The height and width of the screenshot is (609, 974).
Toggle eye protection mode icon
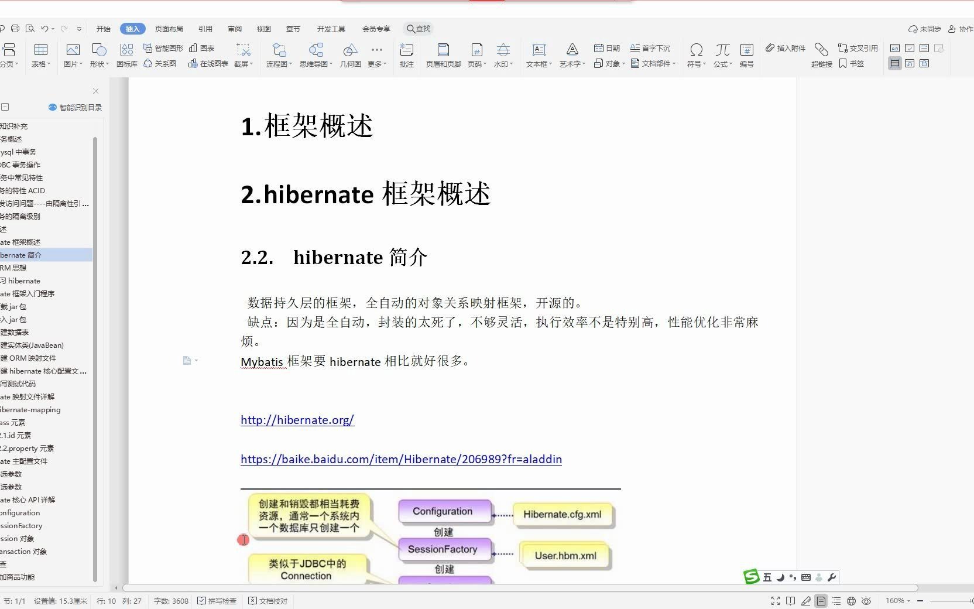click(x=867, y=601)
